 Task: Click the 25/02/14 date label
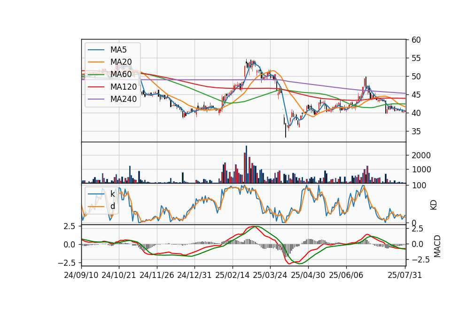[233, 275]
